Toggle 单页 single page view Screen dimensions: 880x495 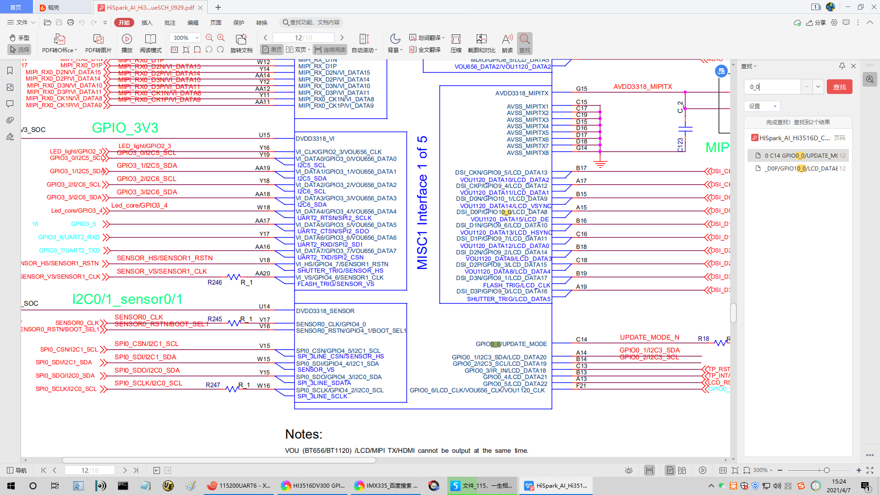click(x=272, y=49)
